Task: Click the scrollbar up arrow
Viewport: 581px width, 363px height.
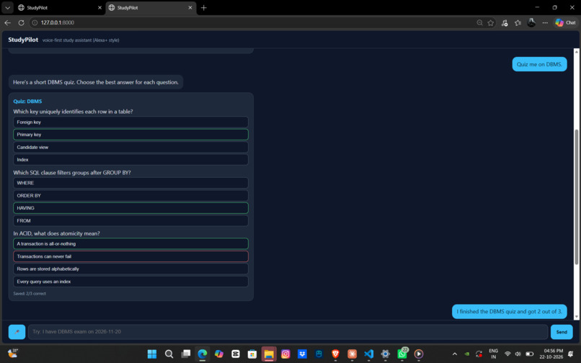Action: click(x=576, y=51)
